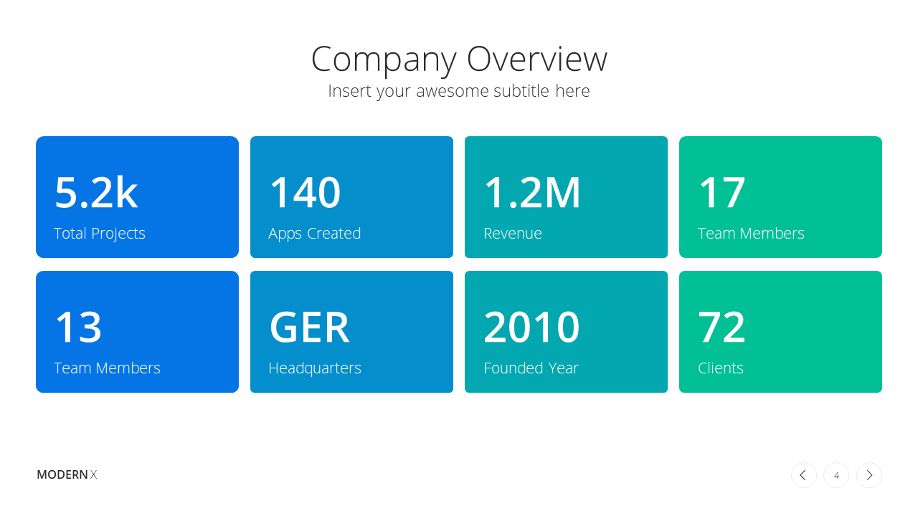
Task: Select the 72 Clients card
Action: pos(780,332)
